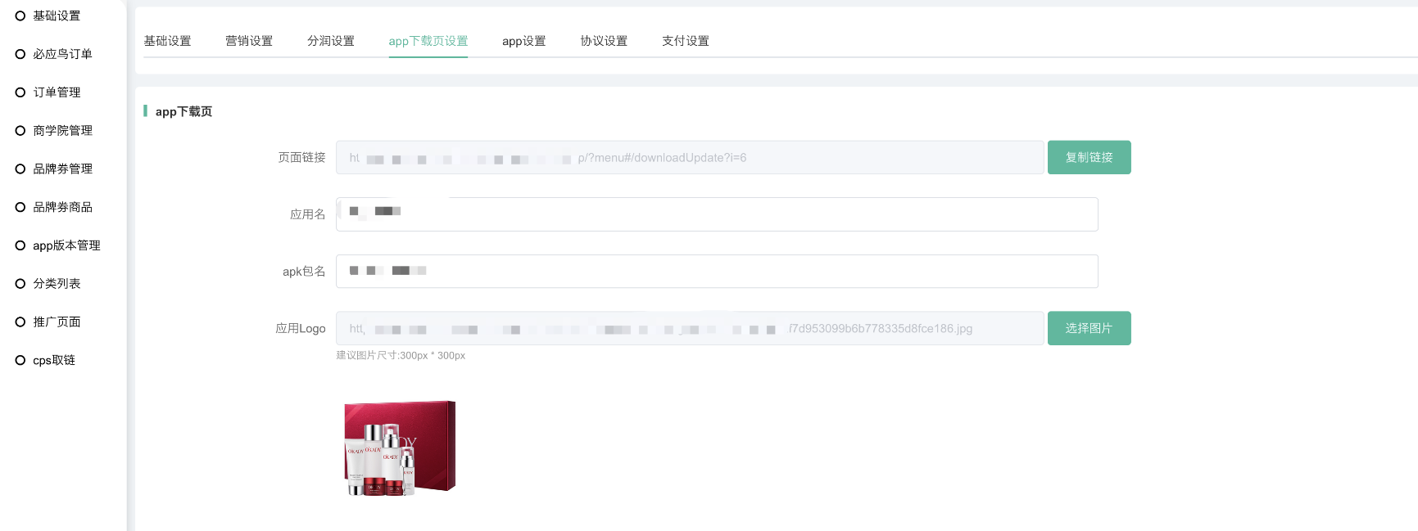The height and width of the screenshot is (531, 1418).
Task: Click the circle icon next to 订单管理
Action: point(20,92)
